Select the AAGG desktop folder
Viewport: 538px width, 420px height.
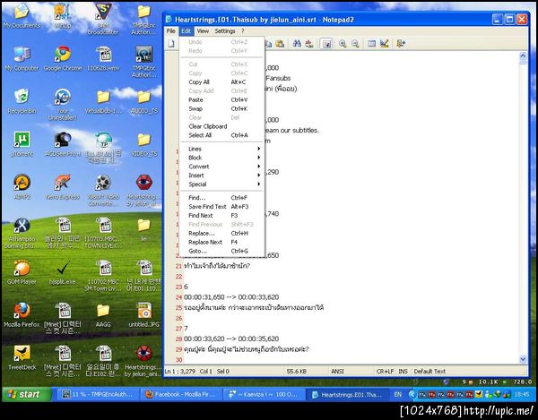(103, 314)
